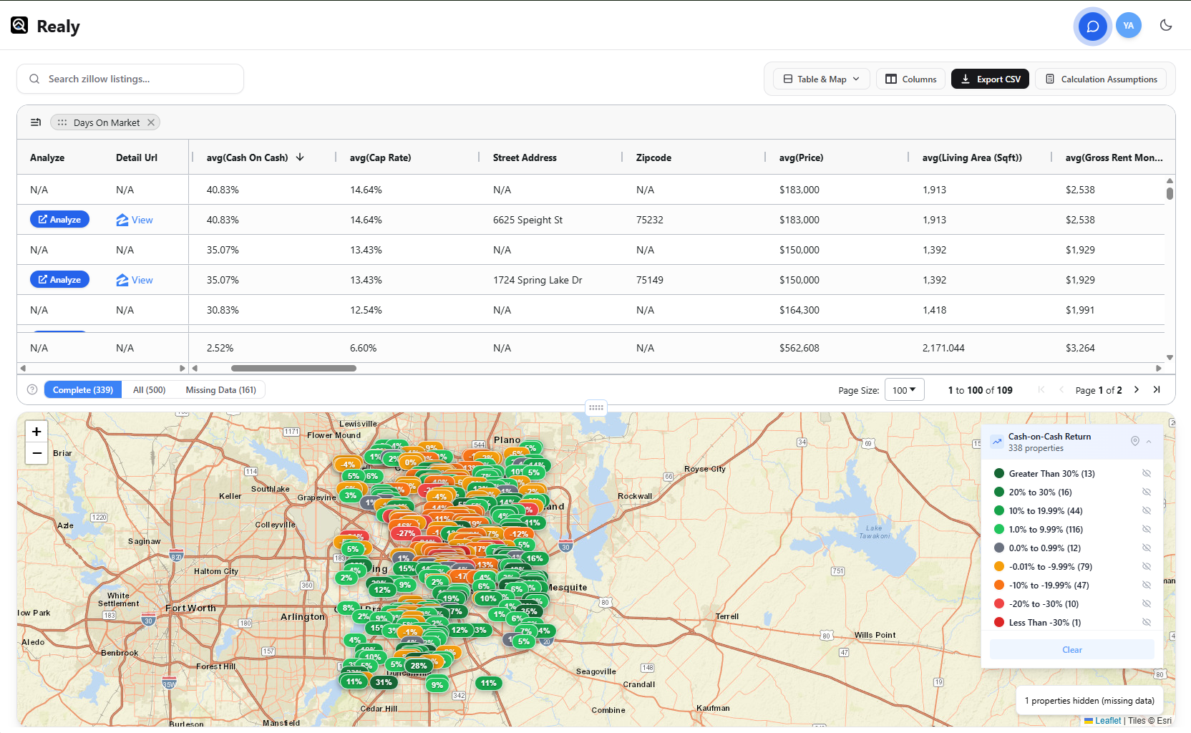This screenshot has width=1191, height=733.
Task: Click the help question mark icon beside tabs
Action: (x=32, y=389)
